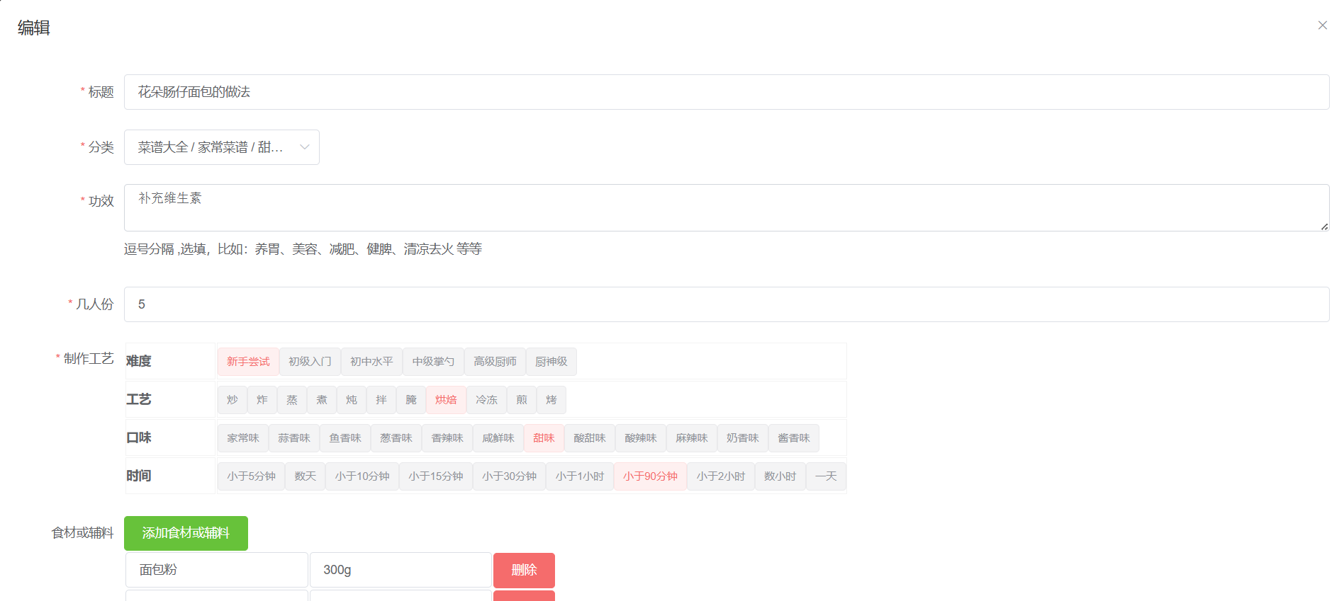
Task: Choose cooking method 烤
Action: pyautogui.click(x=551, y=400)
